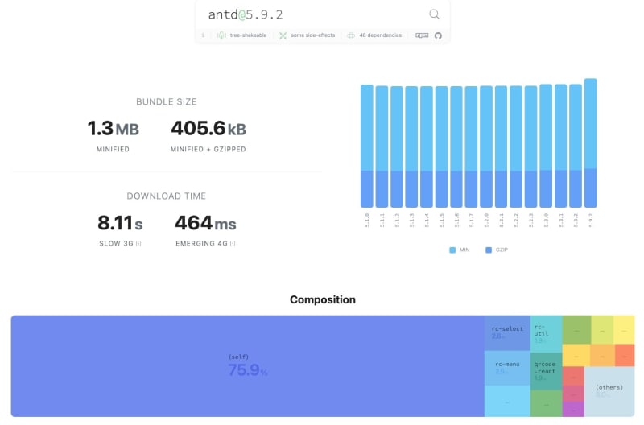Select the 5.1.4 version bar

pyautogui.click(x=427, y=146)
